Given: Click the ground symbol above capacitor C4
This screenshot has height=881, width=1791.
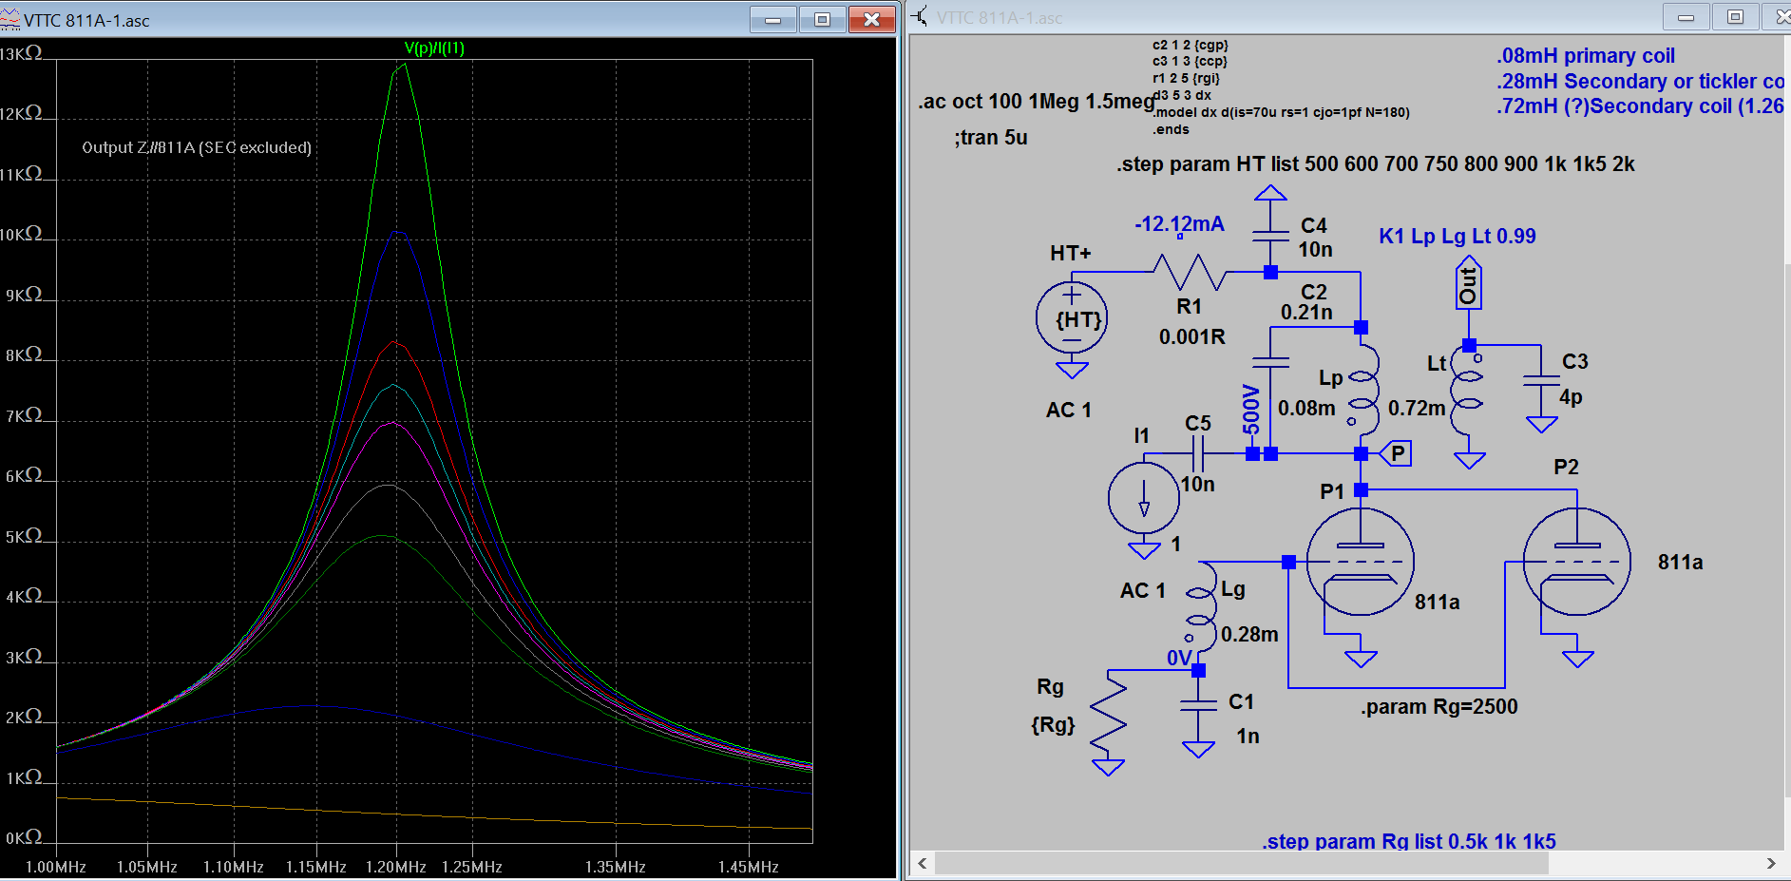Looking at the screenshot, I should pyautogui.click(x=1270, y=194).
